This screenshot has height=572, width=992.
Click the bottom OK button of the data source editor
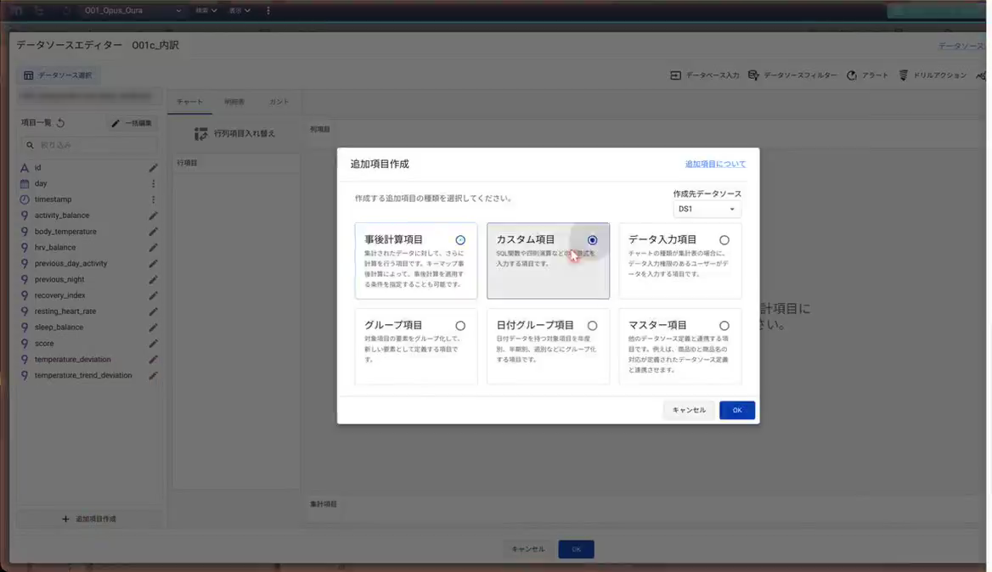point(576,550)
